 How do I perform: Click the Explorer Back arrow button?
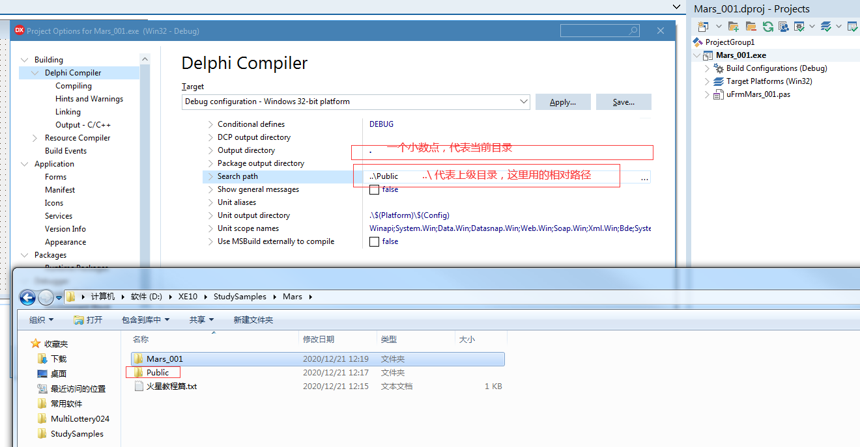pyautogui.click(x=27, y=297)
